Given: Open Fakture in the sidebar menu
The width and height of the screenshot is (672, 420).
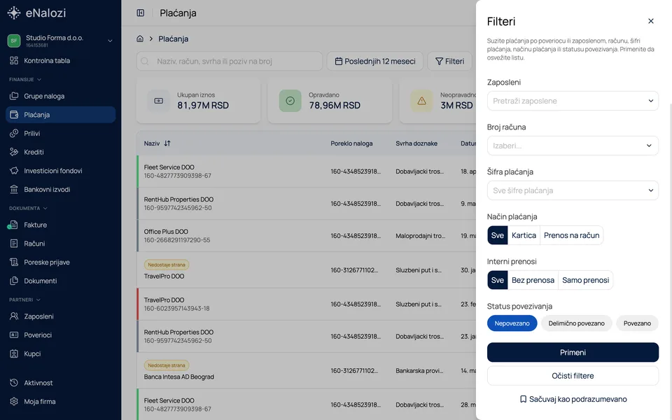Looking at the screenshot, I should pos(60,225).
